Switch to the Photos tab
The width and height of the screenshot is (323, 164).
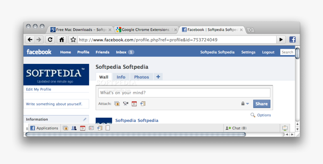(x=142, y=77)
